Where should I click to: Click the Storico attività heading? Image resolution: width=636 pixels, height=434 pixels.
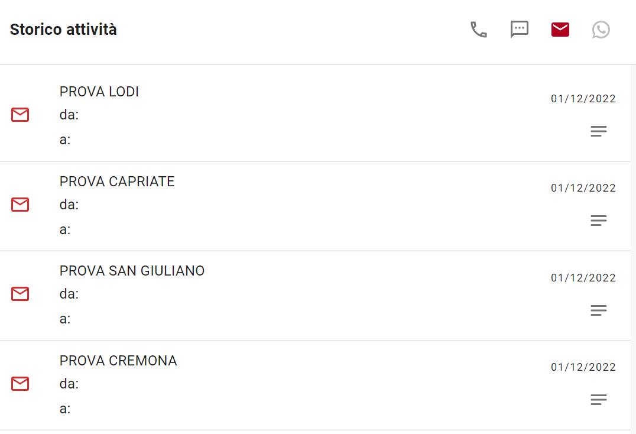[x=63, y=30]
